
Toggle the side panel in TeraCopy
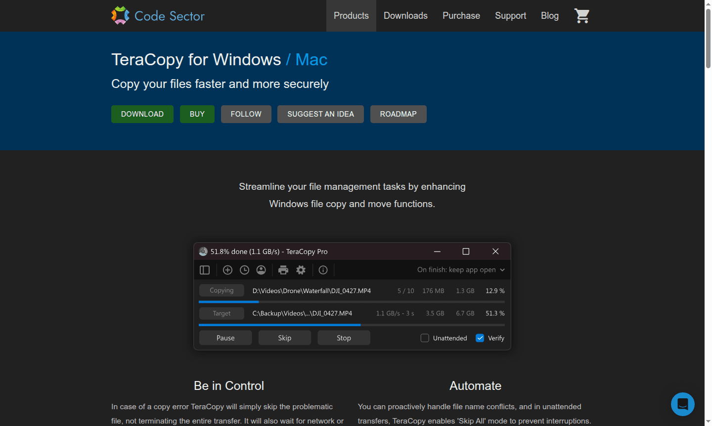(x=205, y=270)
